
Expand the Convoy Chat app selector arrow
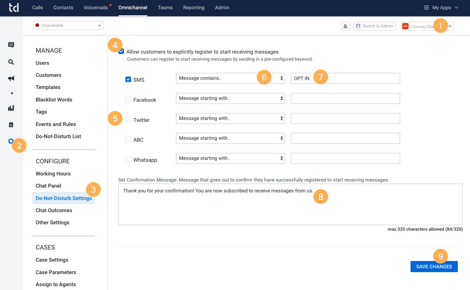(450, 26)
